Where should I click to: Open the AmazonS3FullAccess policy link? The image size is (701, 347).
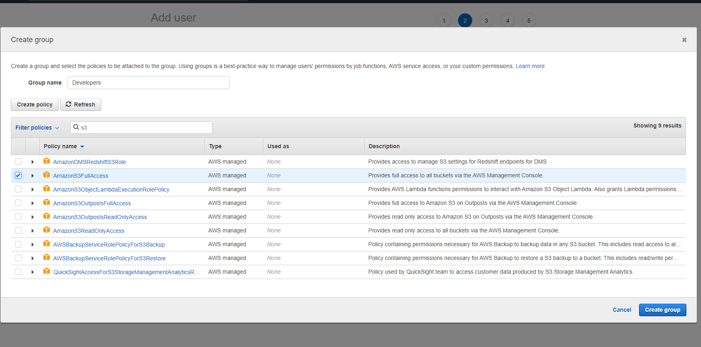(x=81, y=176)
